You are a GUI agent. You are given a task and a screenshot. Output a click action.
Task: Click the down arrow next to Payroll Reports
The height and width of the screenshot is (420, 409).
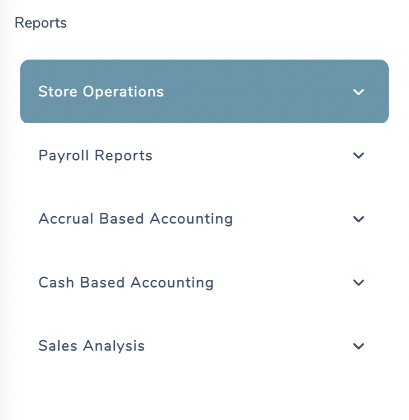point(359,156)
